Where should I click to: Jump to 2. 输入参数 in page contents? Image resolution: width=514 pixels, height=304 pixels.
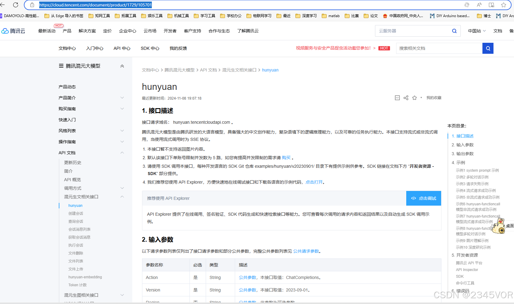click(x=463, y=145)
